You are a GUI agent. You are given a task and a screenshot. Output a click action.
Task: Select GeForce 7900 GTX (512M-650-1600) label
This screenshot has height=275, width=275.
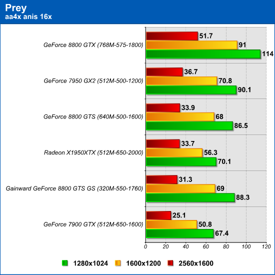[93, 224]
